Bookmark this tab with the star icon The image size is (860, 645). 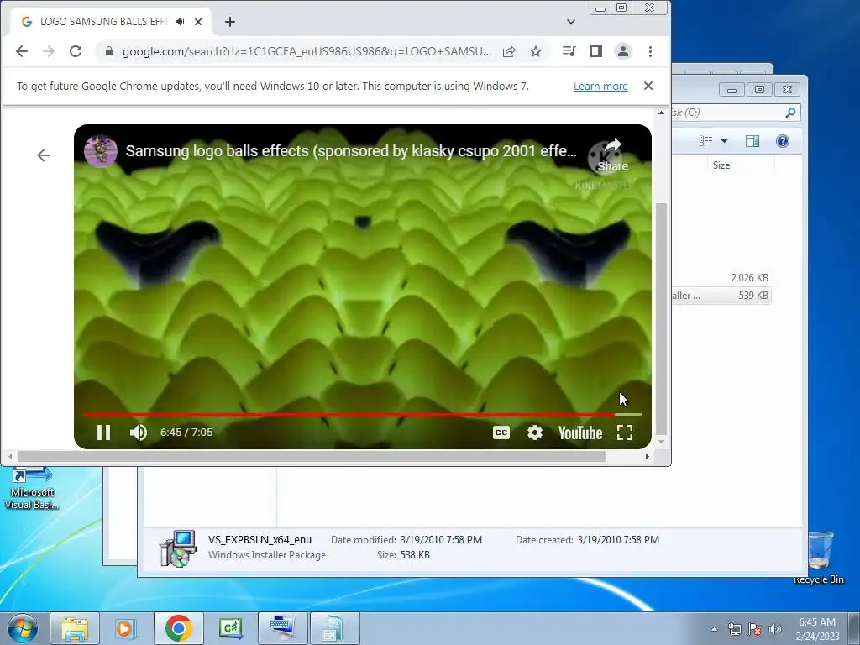536,51
